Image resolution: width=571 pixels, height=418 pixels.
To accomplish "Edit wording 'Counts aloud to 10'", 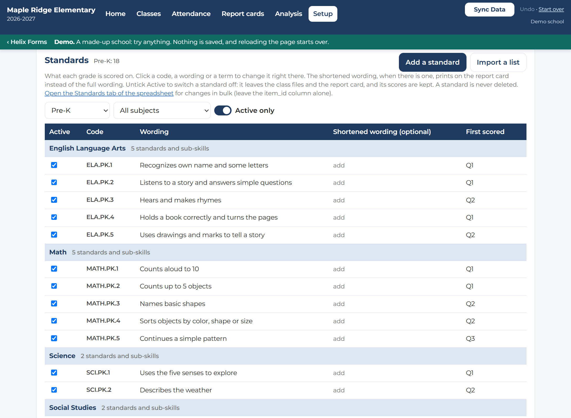I will click(169, 269).
